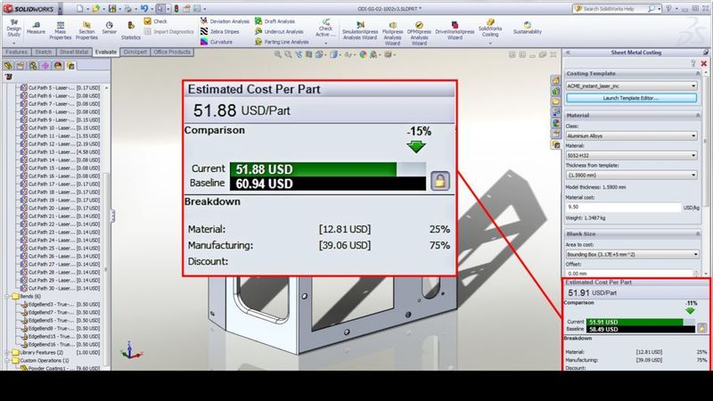
Task: Open the CostingManager tab icon
Action: click(x=71, y=66)
